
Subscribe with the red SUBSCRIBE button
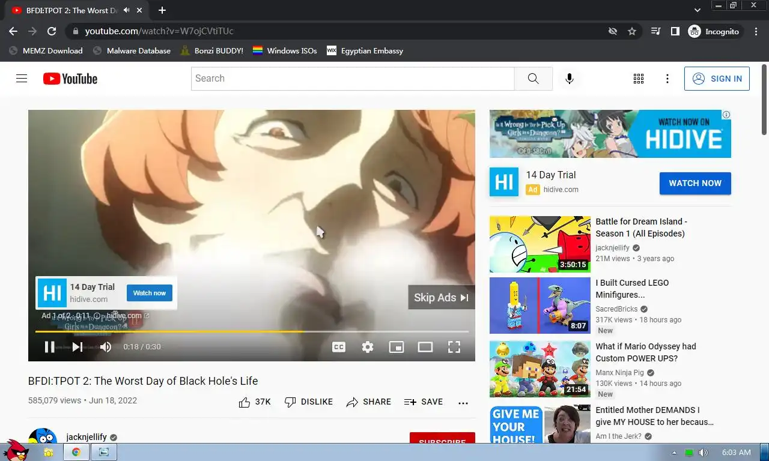tap(442, 438)
